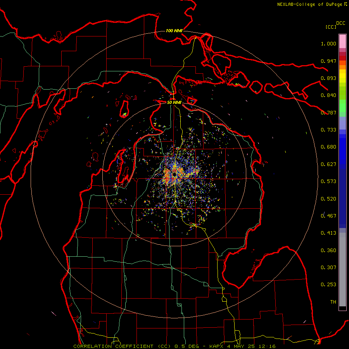The image size is (349, 349).
Task: Click the bright green color bar segment
Action: click(342, 106)
